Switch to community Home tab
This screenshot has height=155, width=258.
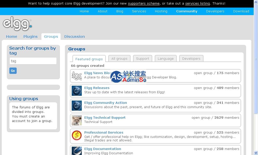click(x=12, y=37)
